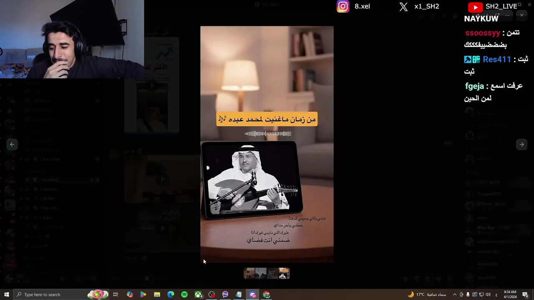
Task: Click the NAYKUW name in chat
Action: tap(481, 19)
